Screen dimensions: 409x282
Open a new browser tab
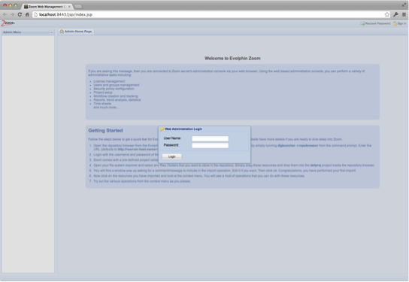point(78,7)
